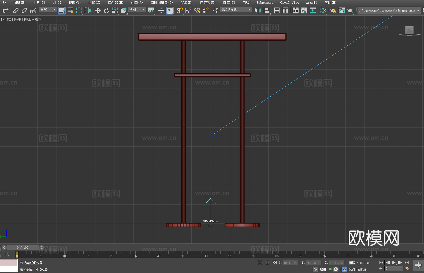Open Schematic View from toolbar
424x273 pixels.
[313, 11]
